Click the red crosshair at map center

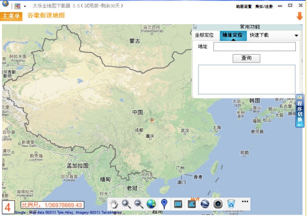(152, 120)
